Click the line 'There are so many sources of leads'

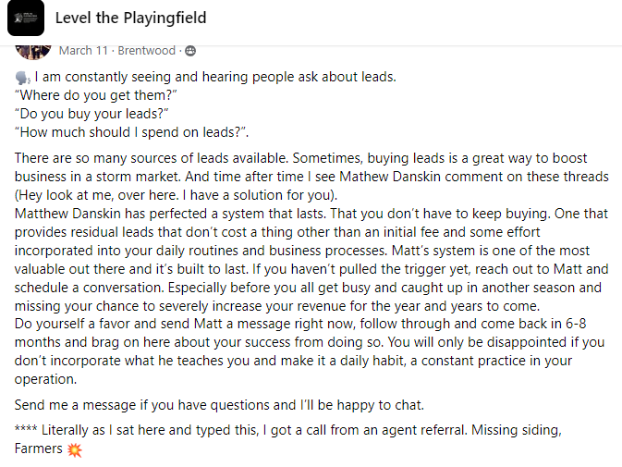(300, 158)
